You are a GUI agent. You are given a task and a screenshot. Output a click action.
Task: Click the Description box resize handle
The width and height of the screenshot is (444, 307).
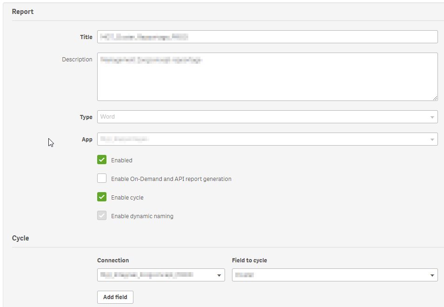point(435,98)
